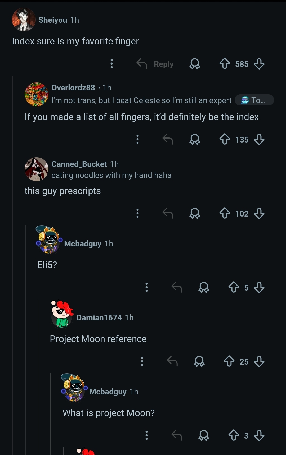Reply arrow on Overlordz88's comment

click(x=168, y=139)
